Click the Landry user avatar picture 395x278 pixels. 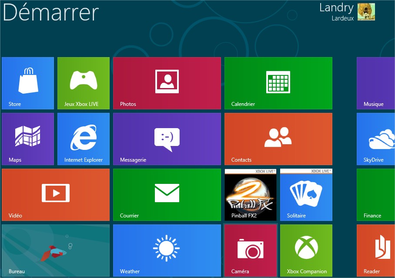click(x=366, y=12)
